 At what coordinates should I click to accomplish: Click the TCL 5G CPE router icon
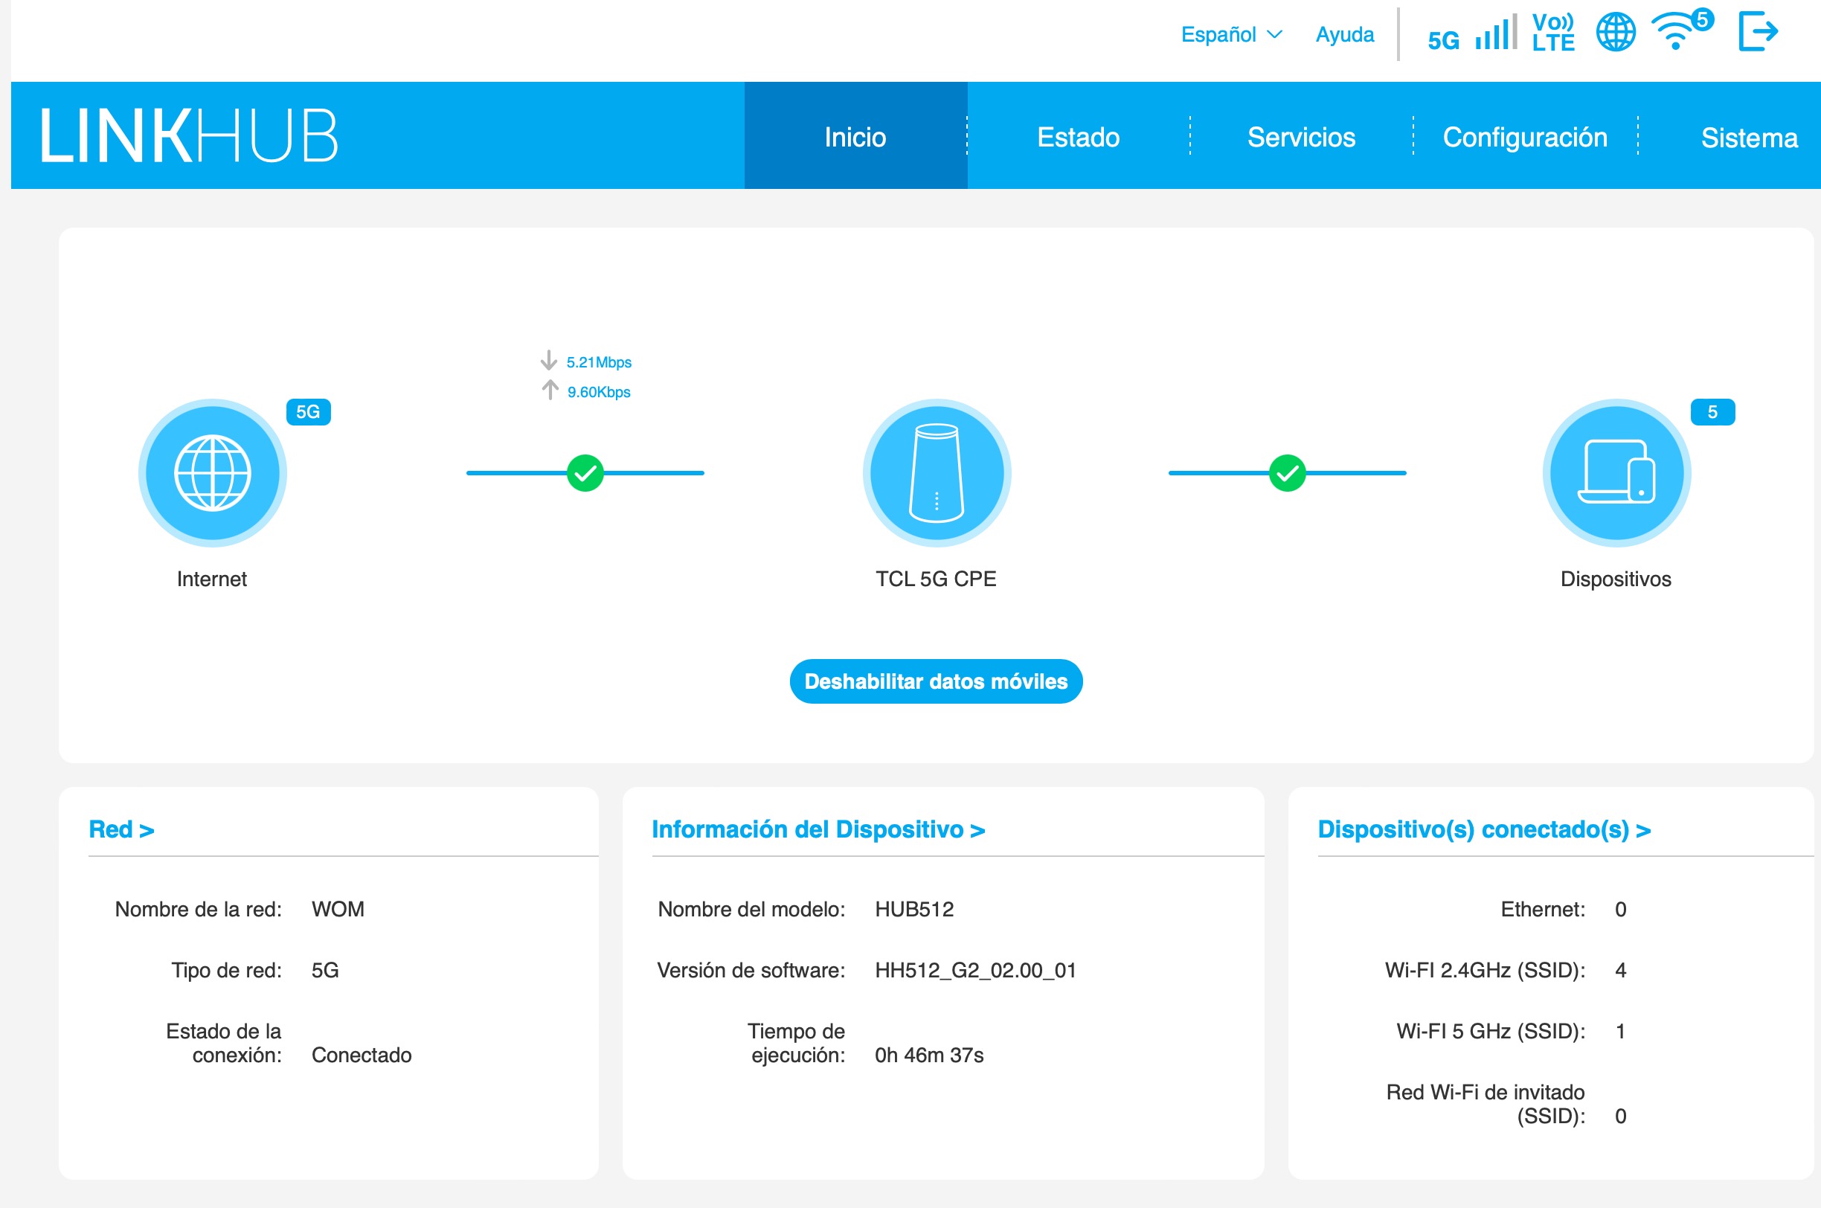tap(936, 473)
